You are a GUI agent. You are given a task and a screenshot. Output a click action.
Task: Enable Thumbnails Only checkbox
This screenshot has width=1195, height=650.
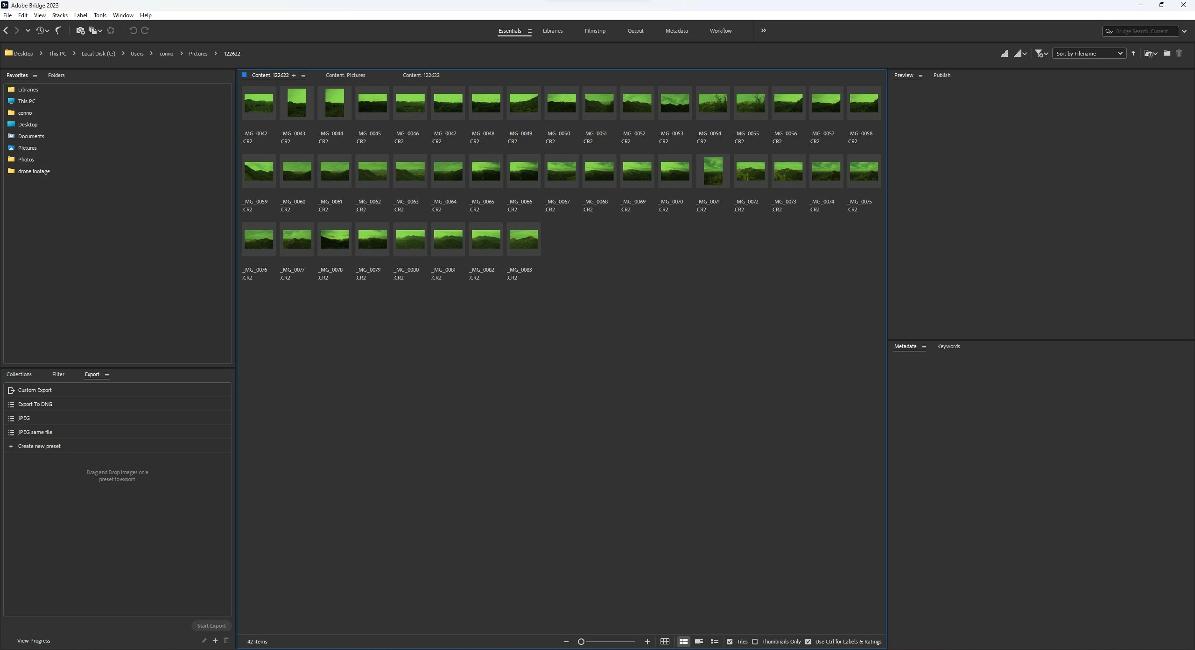pyautogui.click(x=755, y=642)
